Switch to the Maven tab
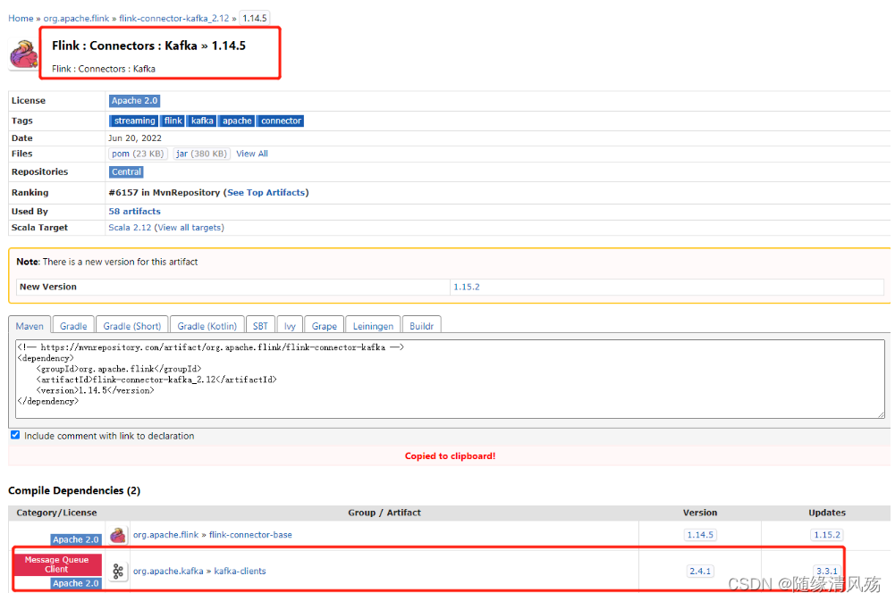Viewport: 895px width, 601px height. pos(30,326)
